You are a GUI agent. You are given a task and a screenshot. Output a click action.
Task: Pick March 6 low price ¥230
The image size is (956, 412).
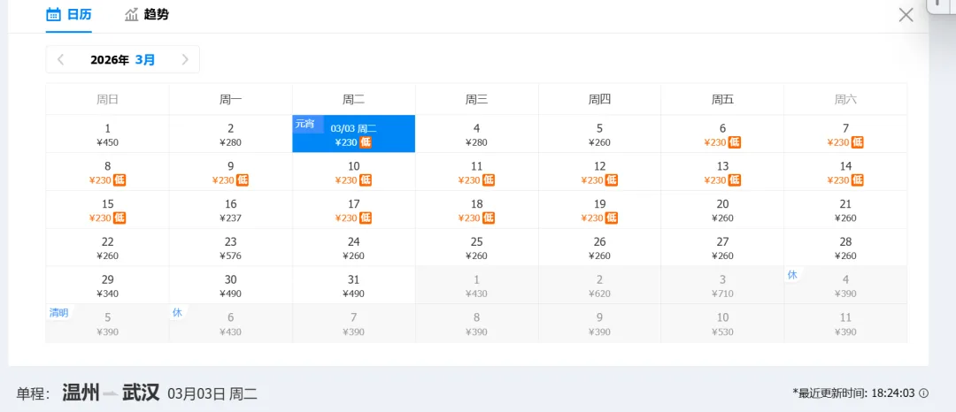(x=722, y=134)
